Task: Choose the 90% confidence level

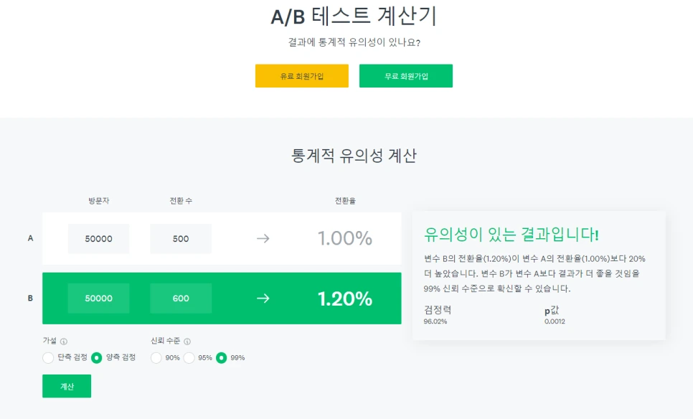Action: 156,357
